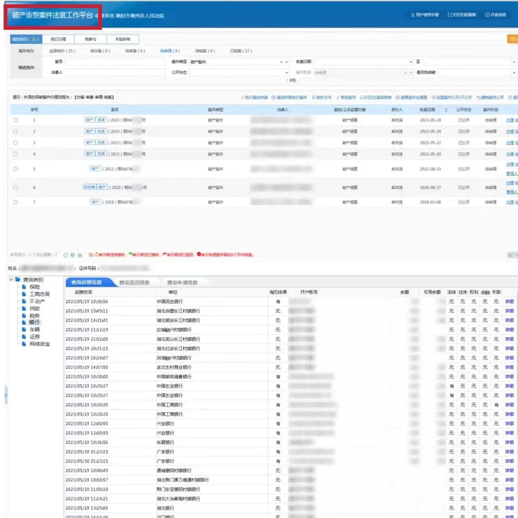
Task: Select the radio button for case row 3
Action: tap(15, 143)
